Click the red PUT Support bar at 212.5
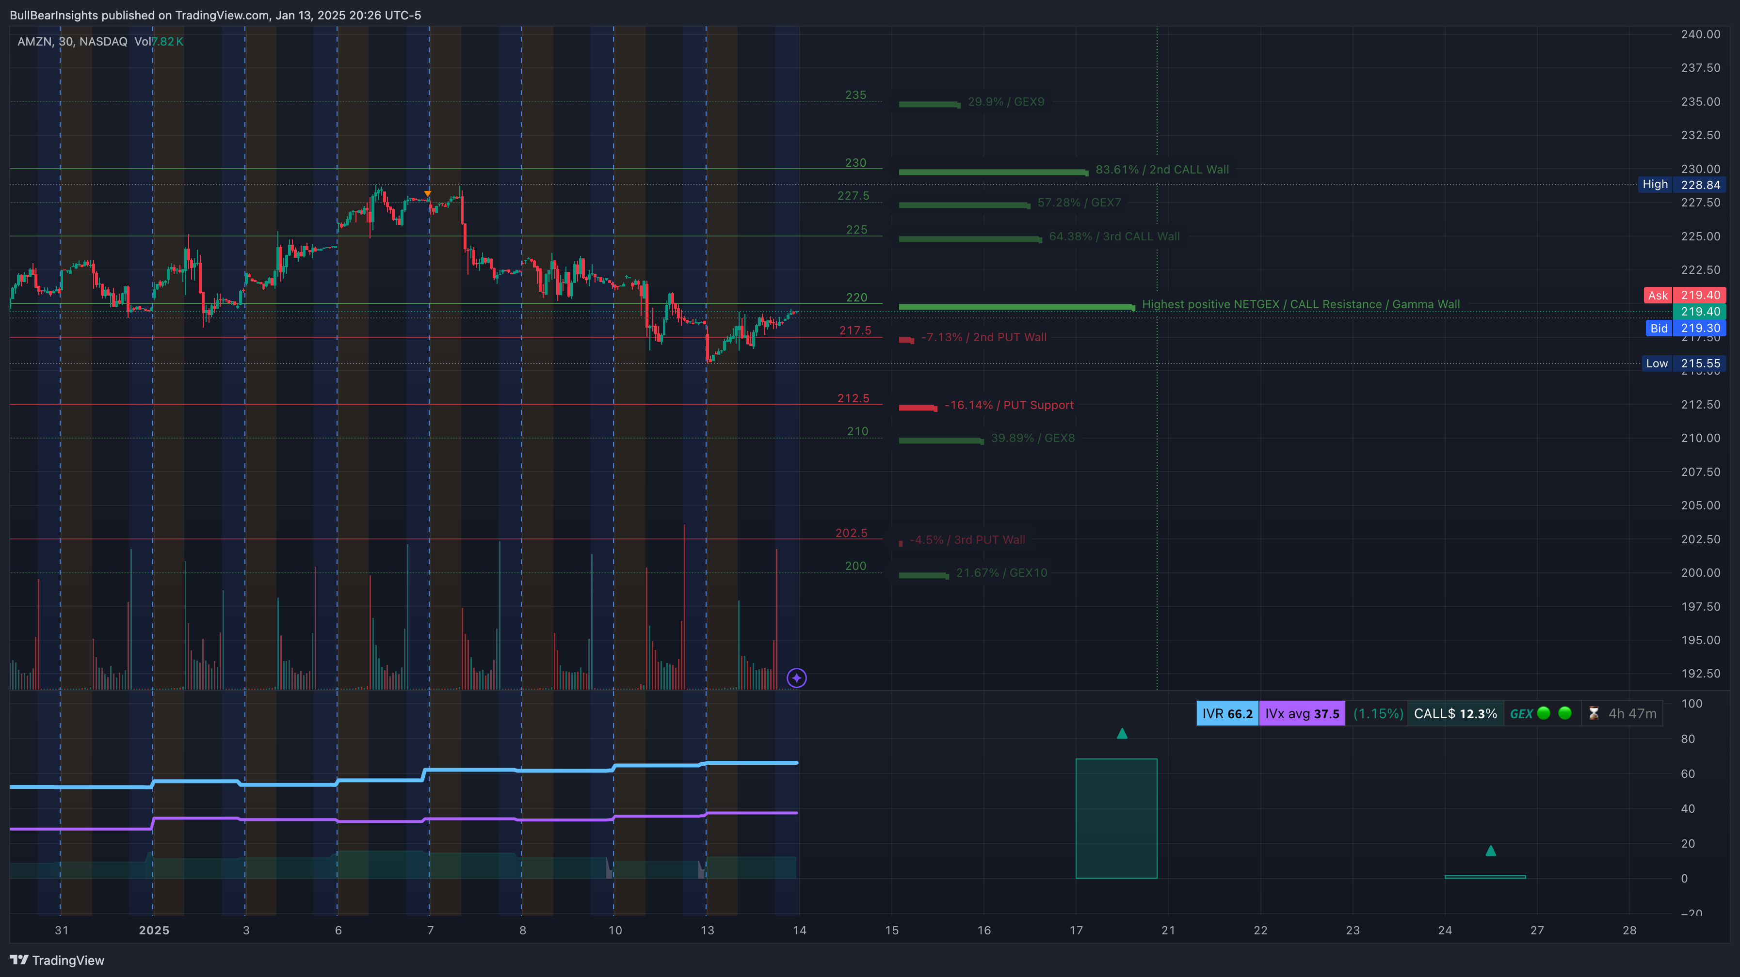This screenshot has width=1740, height=977. pyautogui.click(x=918, y=407)
